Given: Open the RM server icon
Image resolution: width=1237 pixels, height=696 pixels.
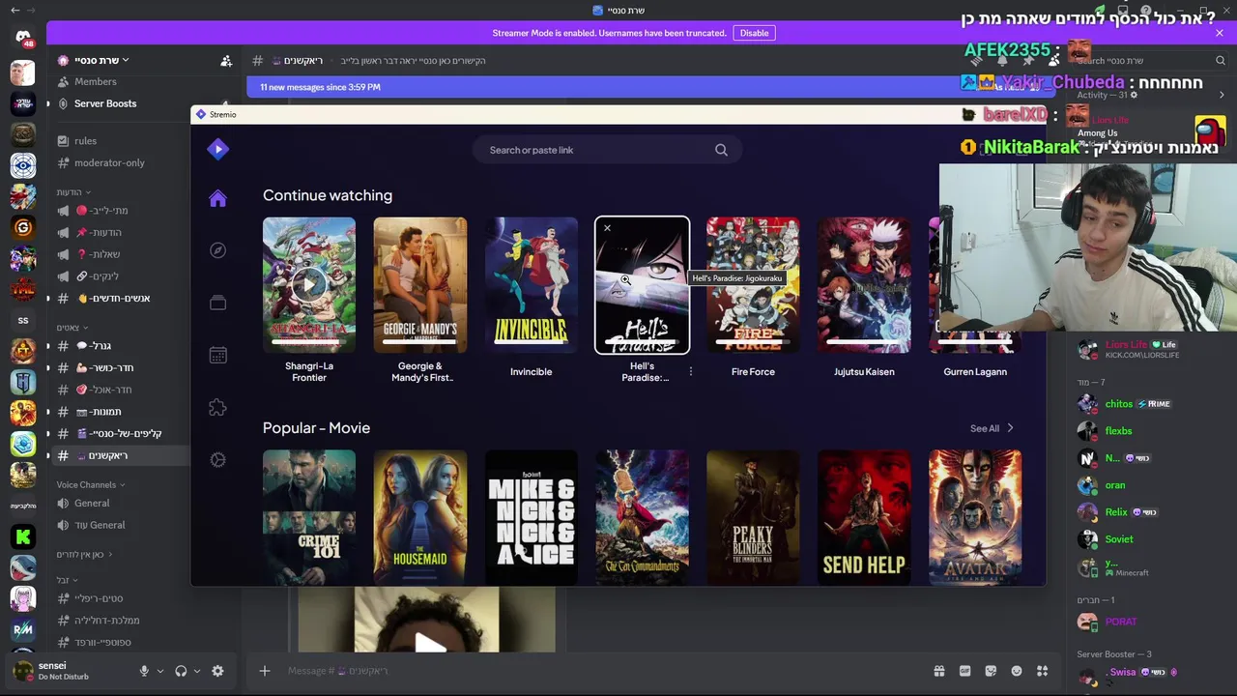Looking at the screenshot, I should pos(23,629).
